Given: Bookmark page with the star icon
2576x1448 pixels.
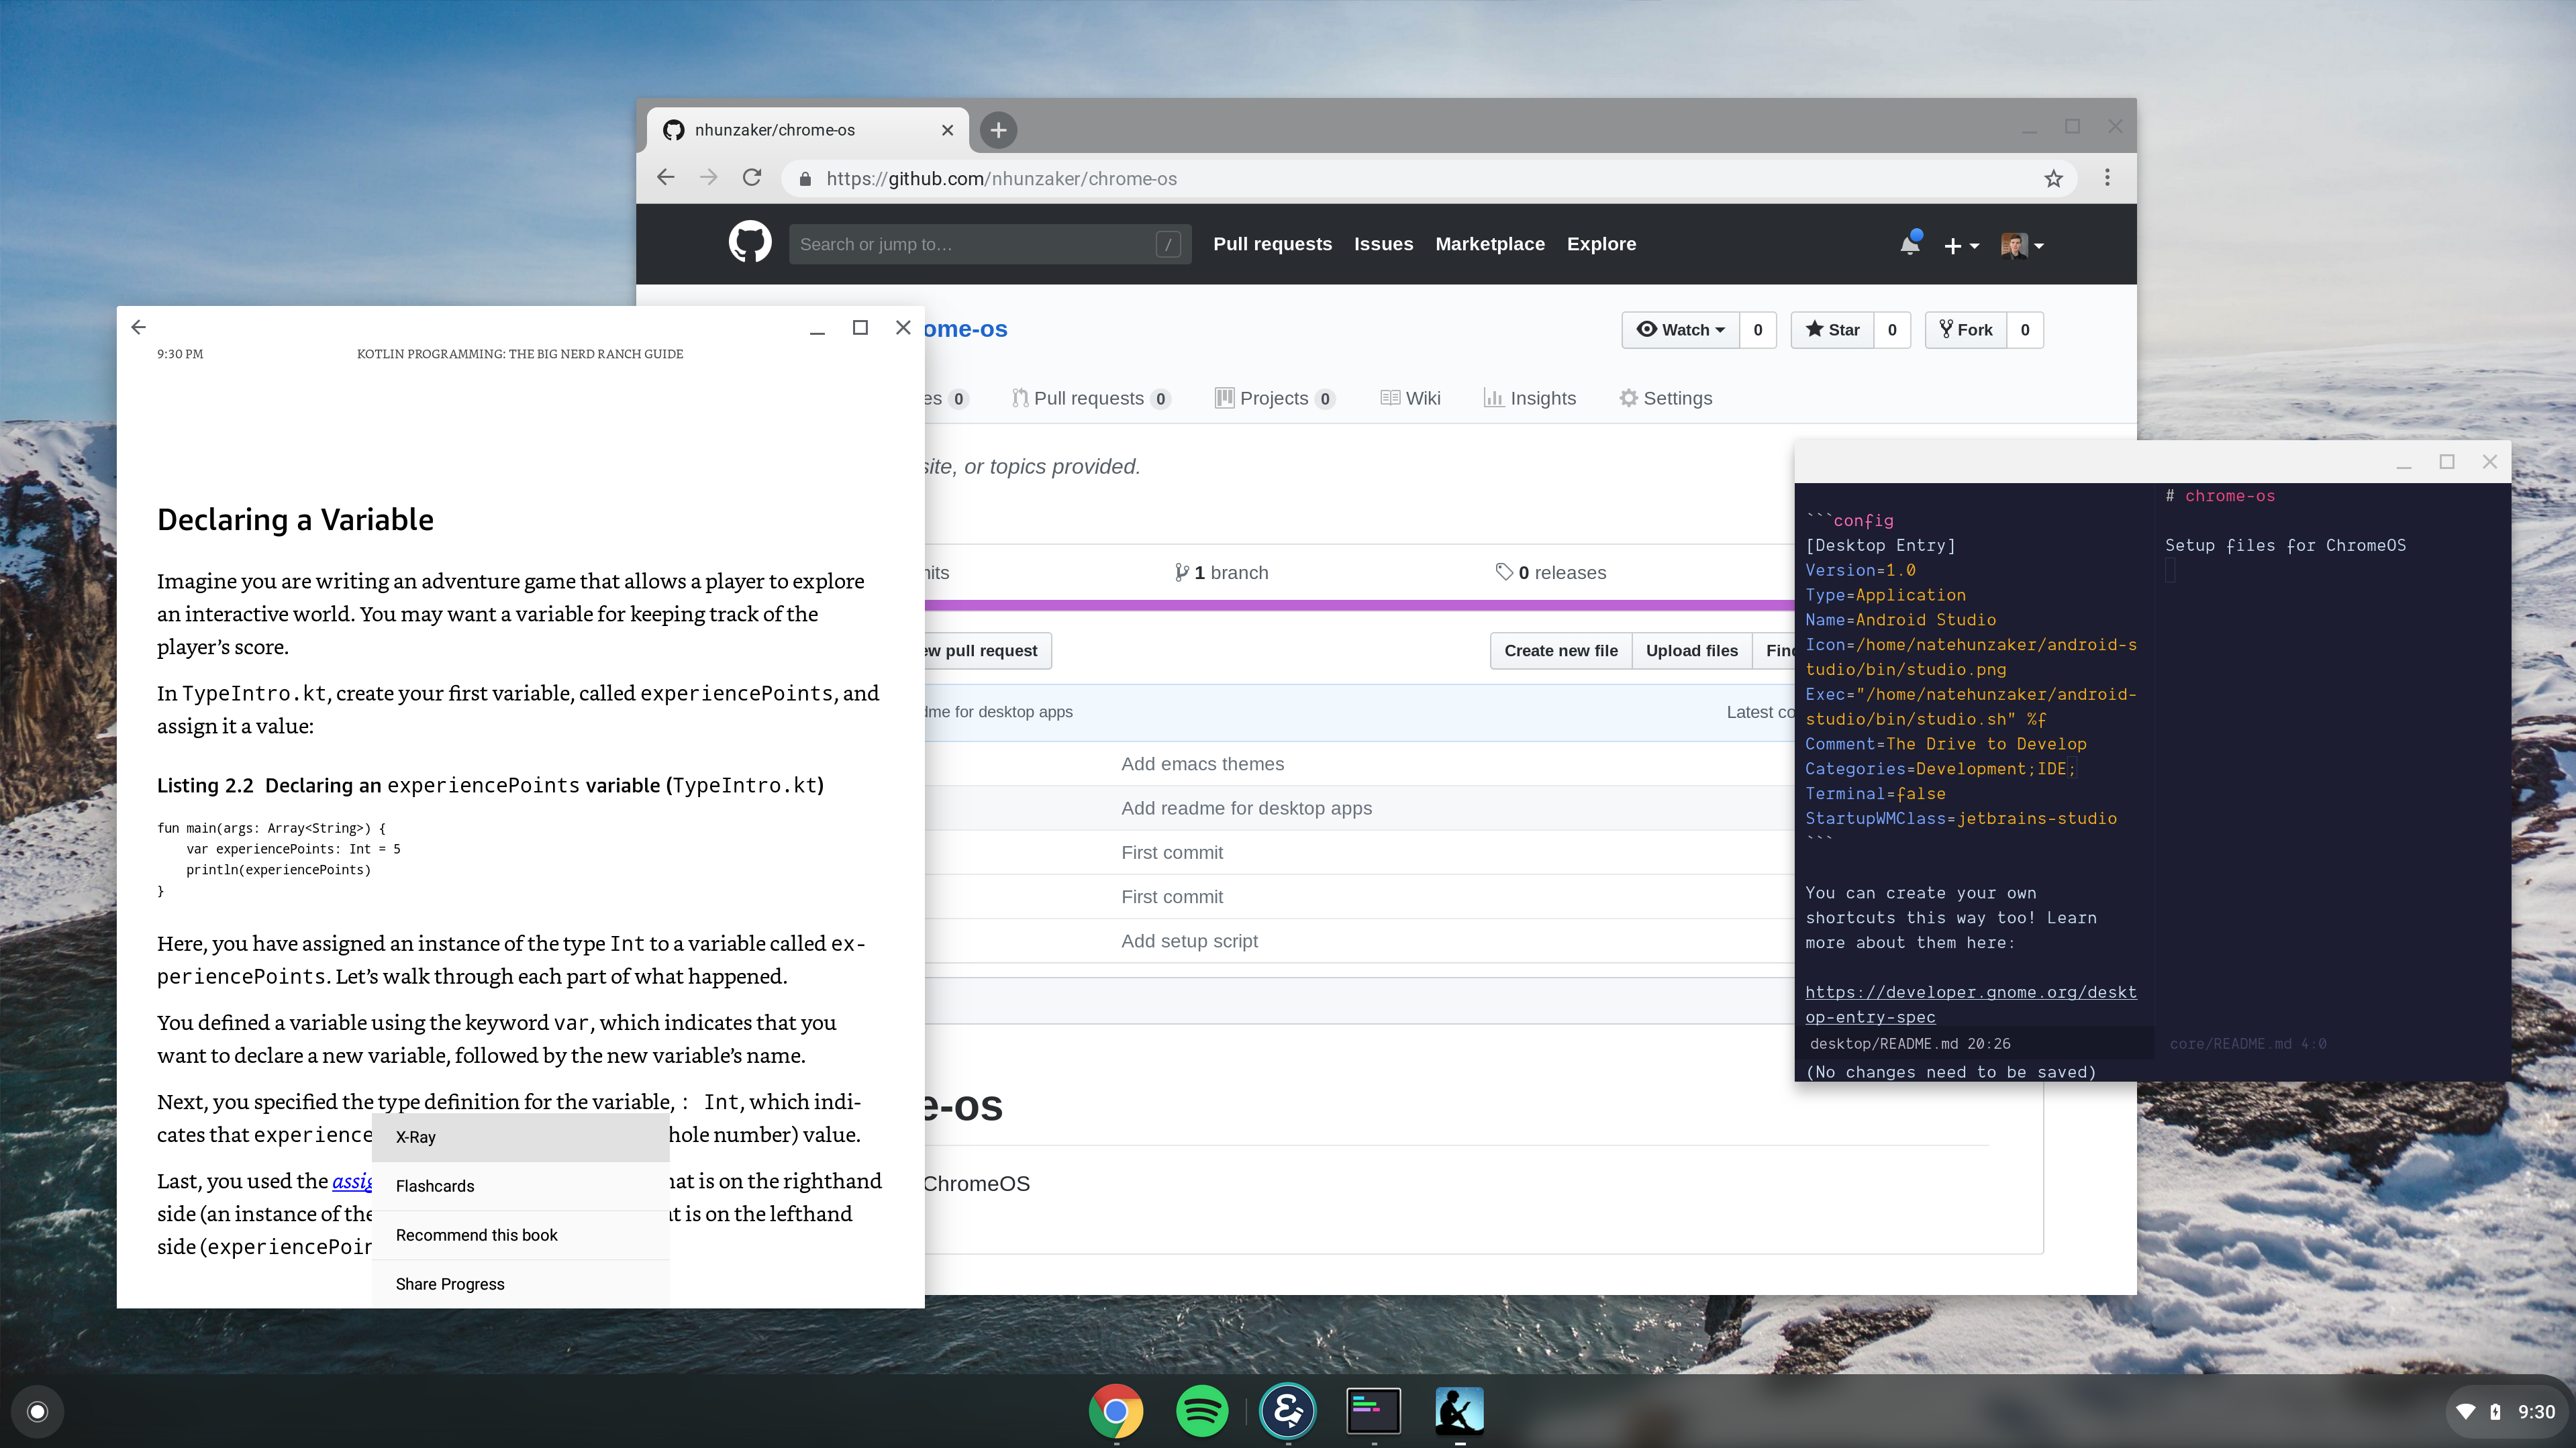Looking at the screenshot, I should point(2053,179).
